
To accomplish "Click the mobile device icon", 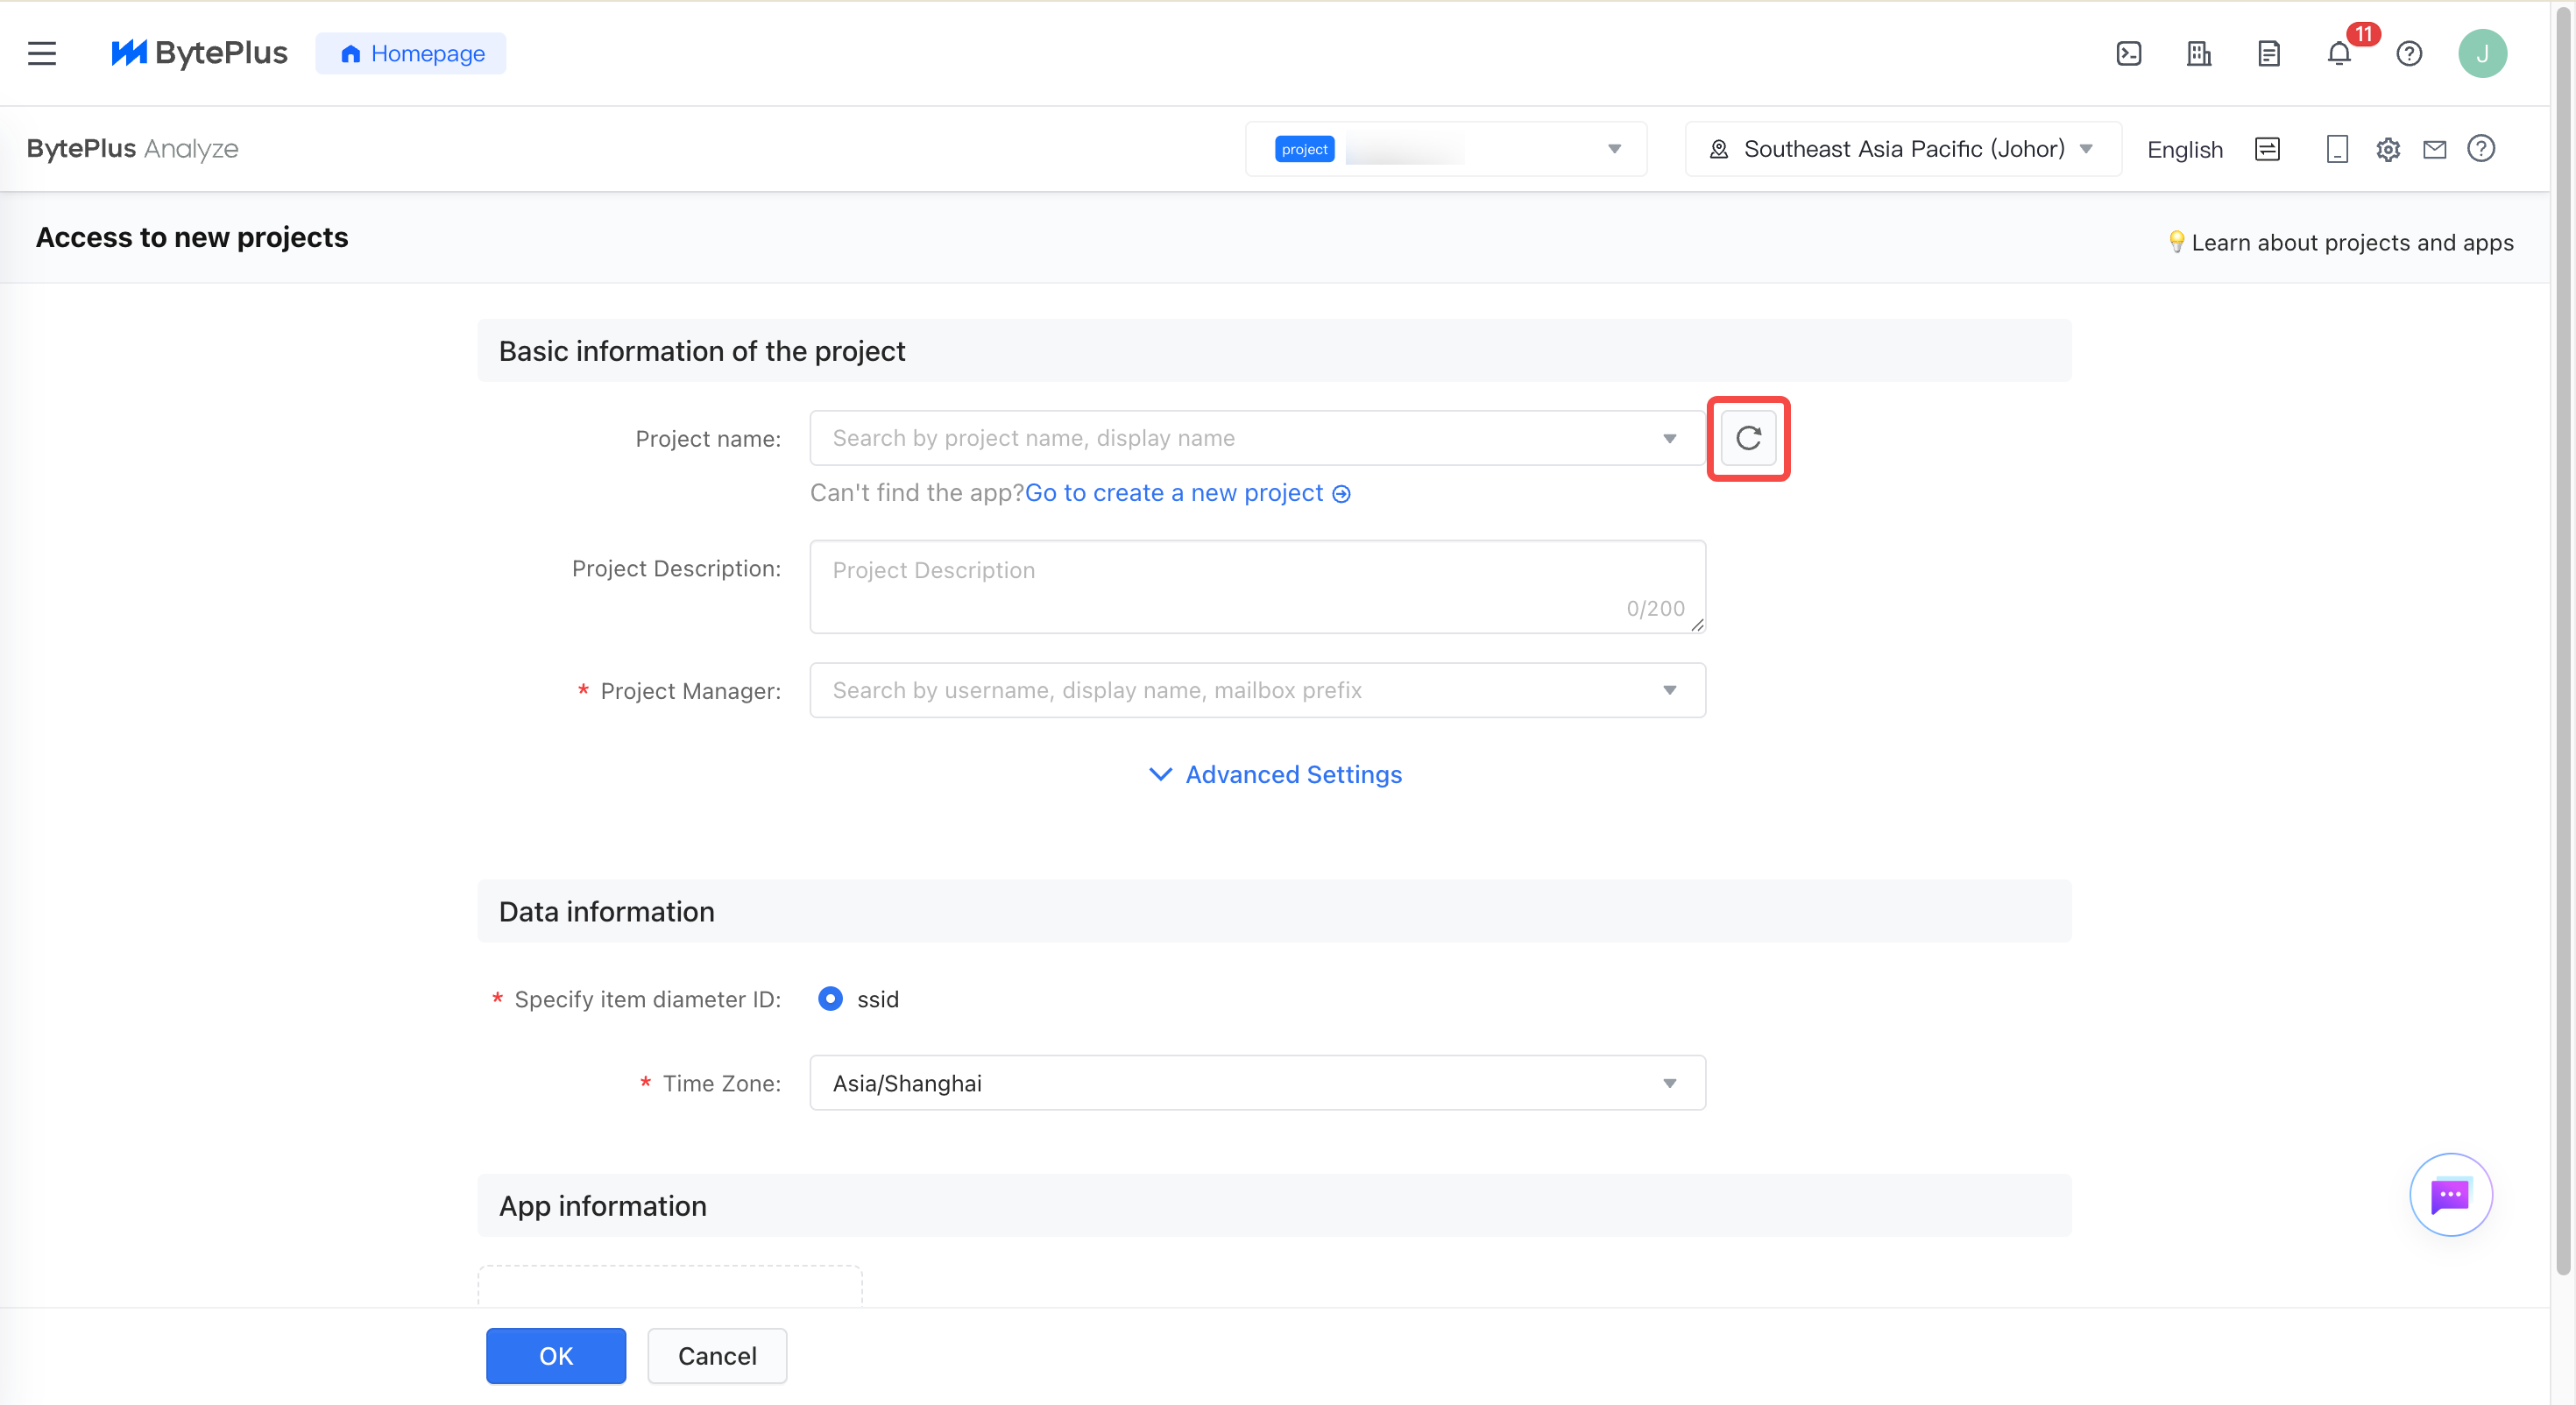I will click(x=2337, y=150).
